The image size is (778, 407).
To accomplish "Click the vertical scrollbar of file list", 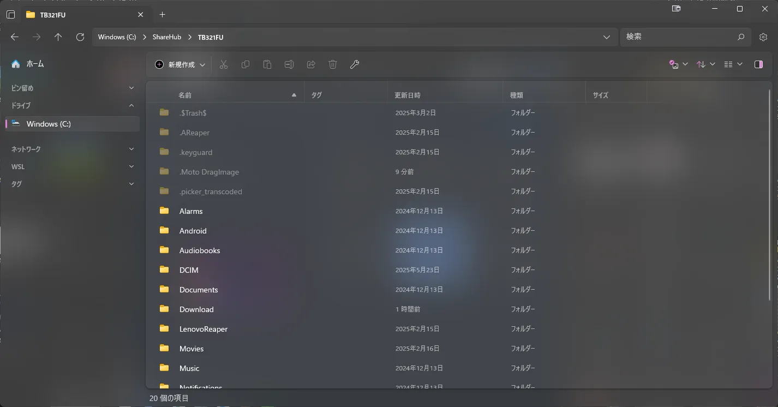I will [769, 195].
